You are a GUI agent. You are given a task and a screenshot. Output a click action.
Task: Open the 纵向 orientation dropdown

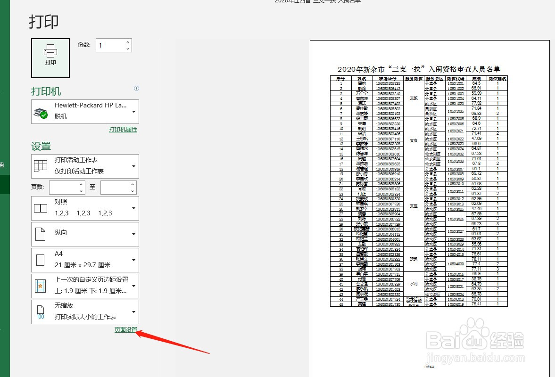point(133,234)
